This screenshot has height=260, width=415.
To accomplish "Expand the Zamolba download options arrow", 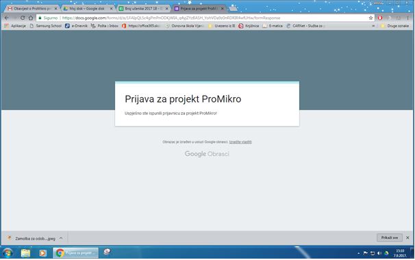I will tap(61, 238).
